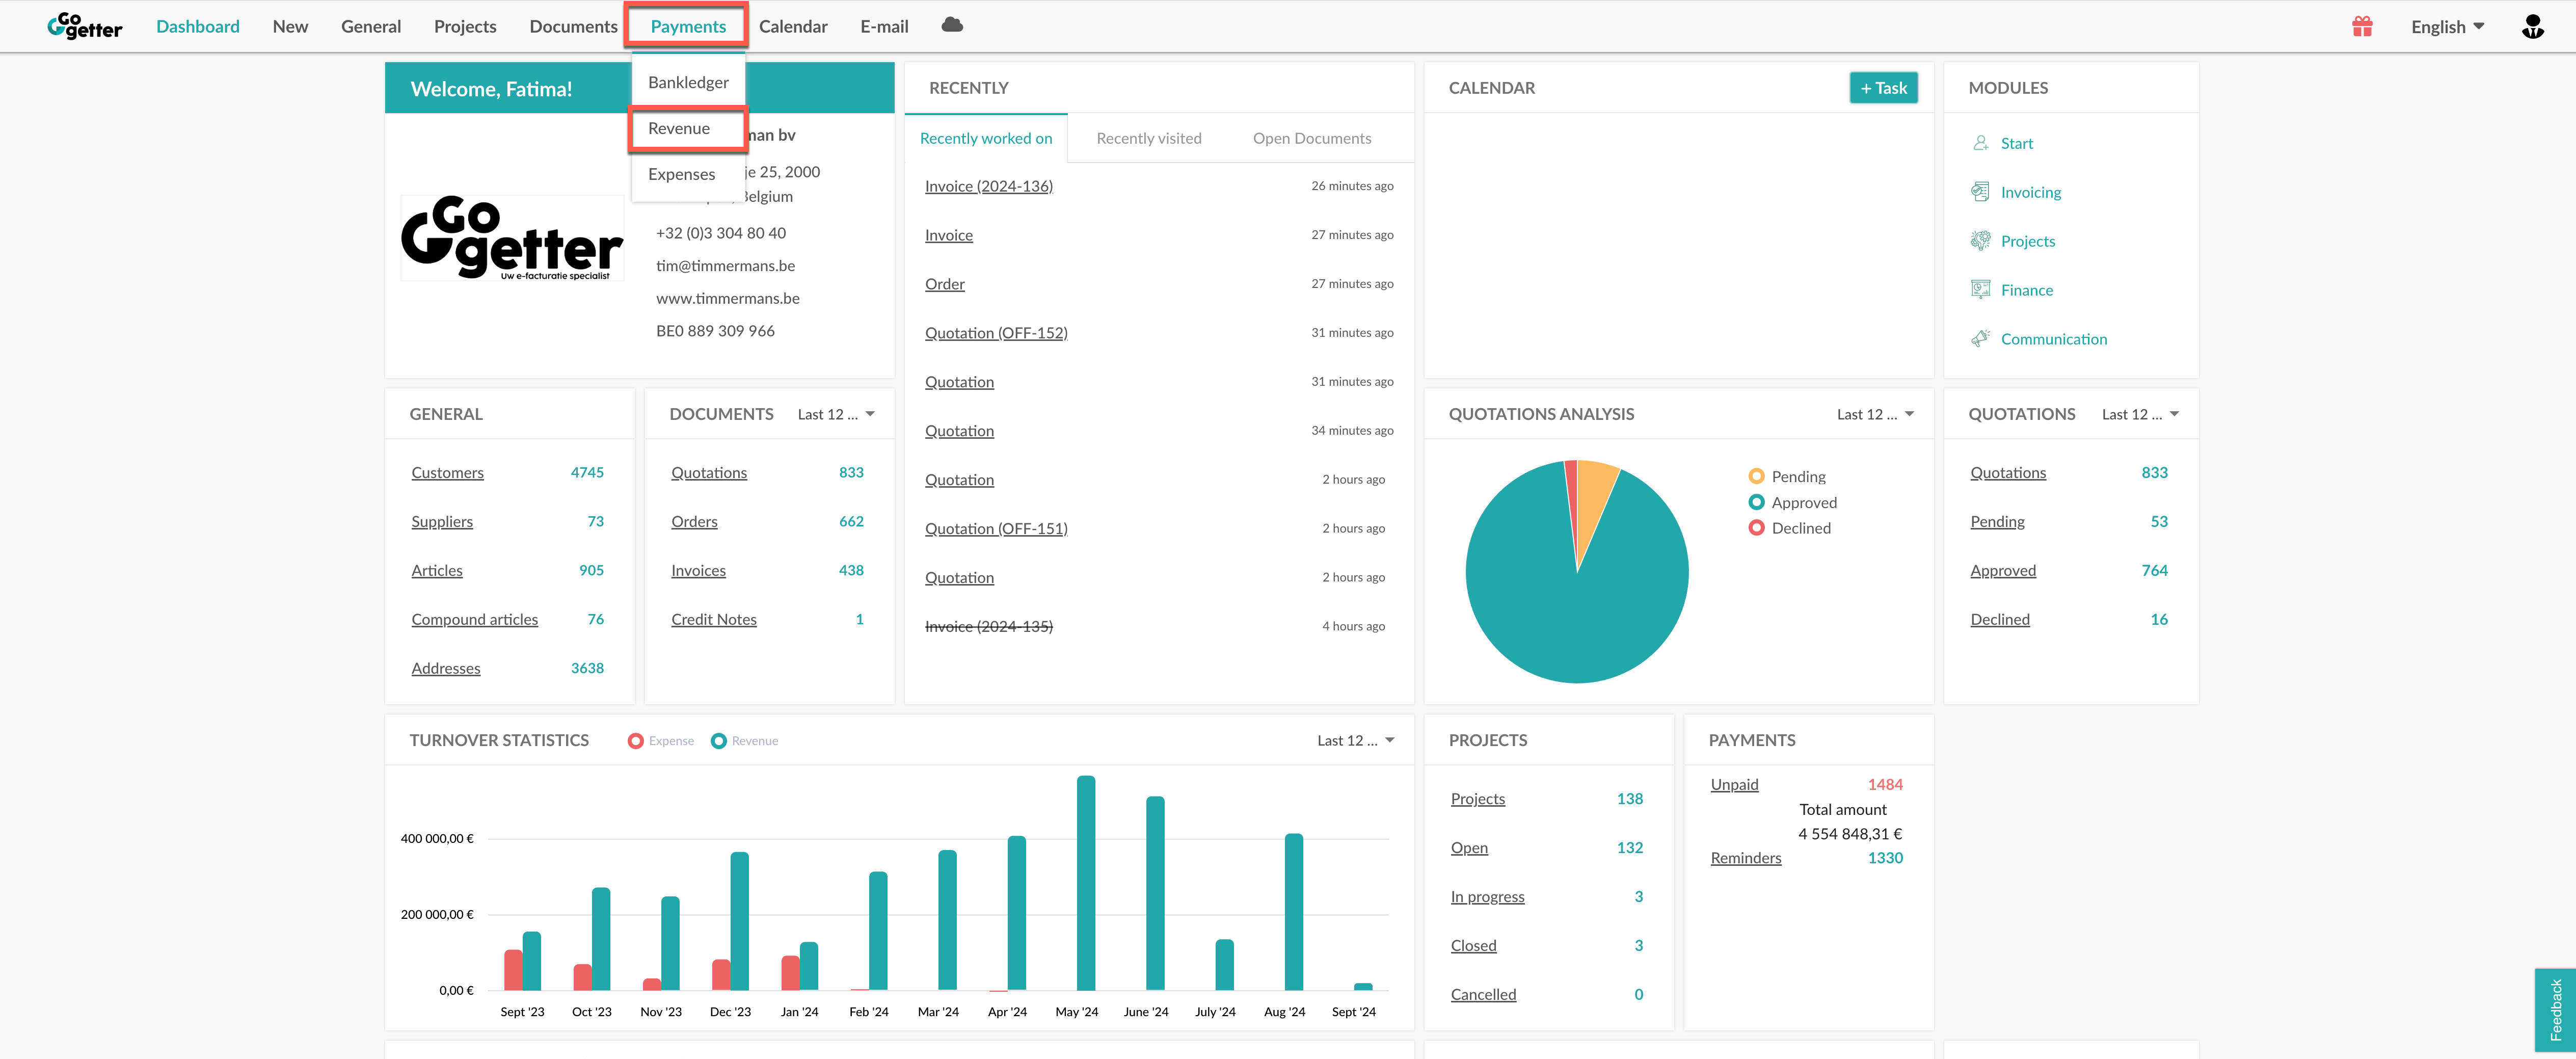Open the Feedback side button
The height and width of the screenshot is (1059, 2576).
pos(2555,1009)
